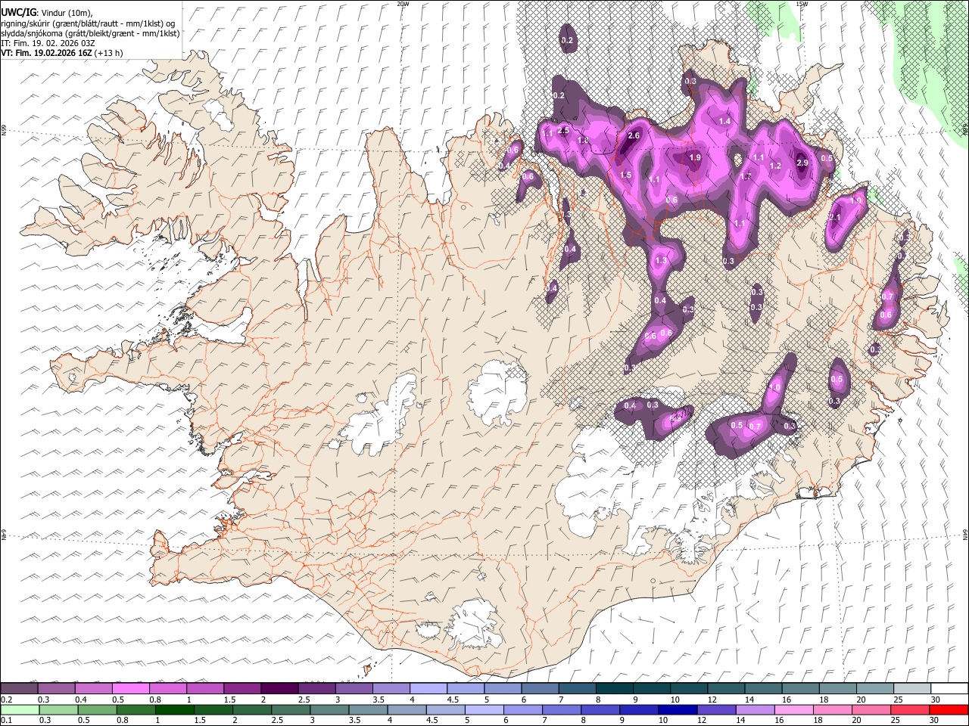
Task: Click bottom legend swatch between 0.8 and 1
Action: pos(136,710)
